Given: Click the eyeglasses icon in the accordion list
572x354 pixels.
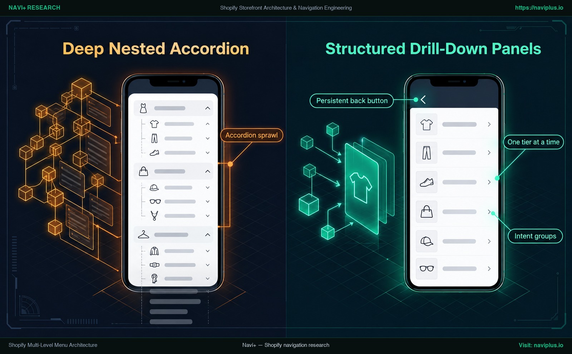Looking at the screenshot, I should click(155, 202).
